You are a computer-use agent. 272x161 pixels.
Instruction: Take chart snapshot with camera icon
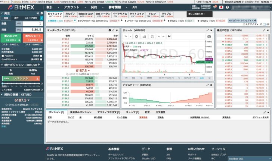[209, 37]
